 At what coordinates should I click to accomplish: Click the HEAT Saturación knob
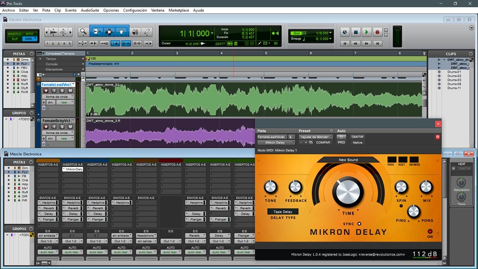tap(461, 183)
